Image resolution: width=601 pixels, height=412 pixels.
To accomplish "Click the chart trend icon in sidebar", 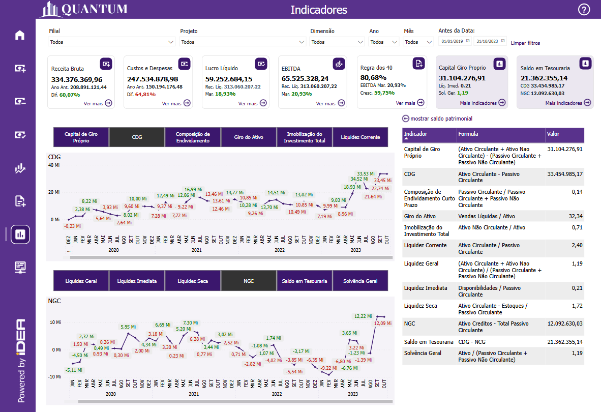I will pos(20,168).
